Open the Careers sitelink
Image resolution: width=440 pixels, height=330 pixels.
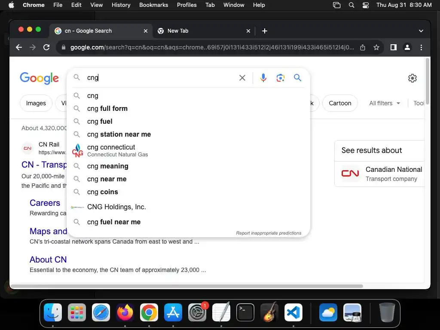click(x=45, y=203)
